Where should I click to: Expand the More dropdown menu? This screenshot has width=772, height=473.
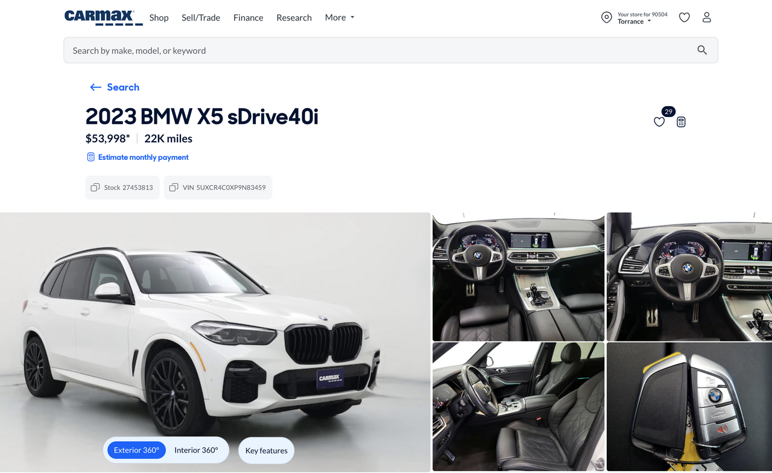[340, 17]
